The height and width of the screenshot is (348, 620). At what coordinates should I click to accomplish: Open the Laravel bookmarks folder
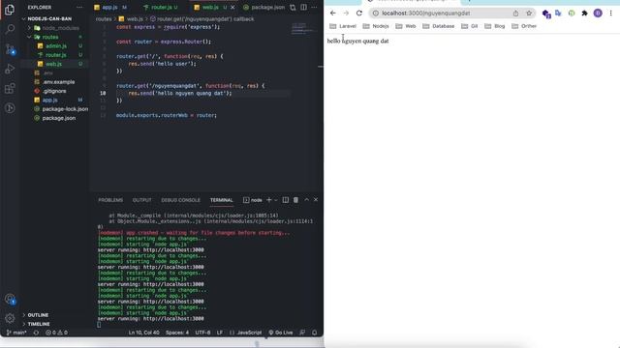pos(343,26)
